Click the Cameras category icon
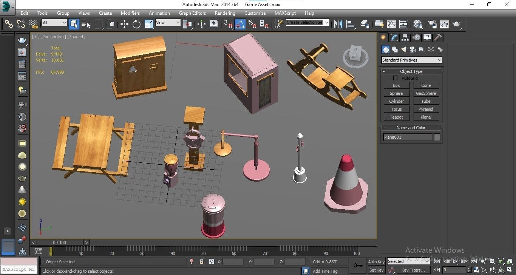This screenshot has height=275, width=516. tap(412, 49)
